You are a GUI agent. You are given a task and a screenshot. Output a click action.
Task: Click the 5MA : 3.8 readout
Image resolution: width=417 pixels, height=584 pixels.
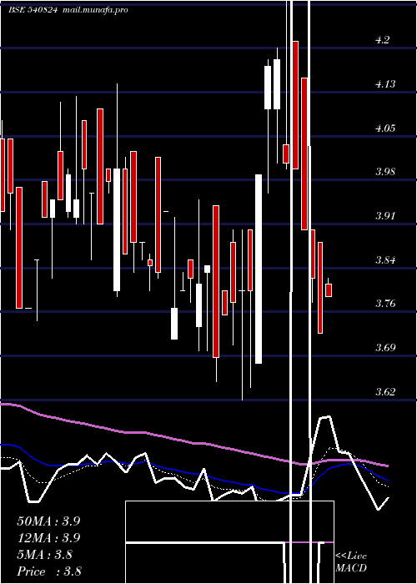point(45,555)
